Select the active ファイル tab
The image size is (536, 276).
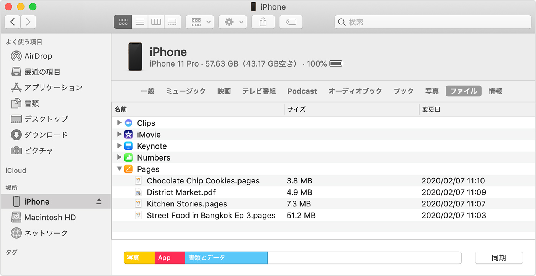464,91
